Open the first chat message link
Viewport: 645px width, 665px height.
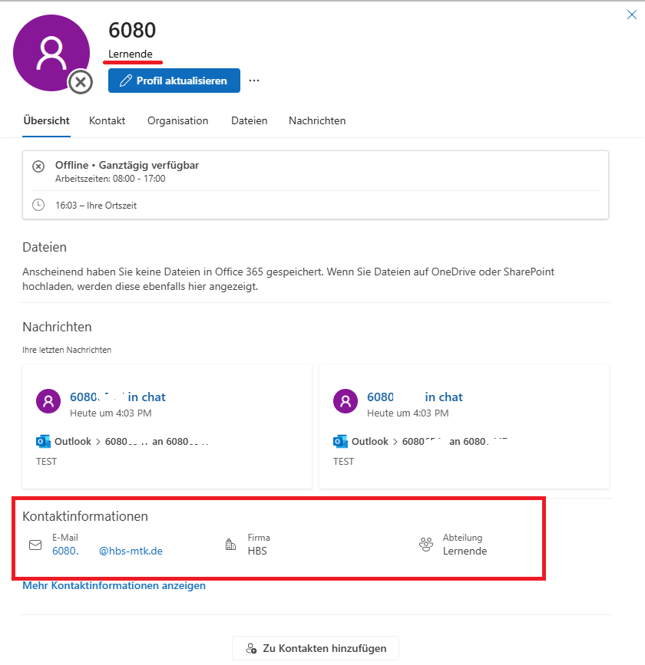click(x=117, y=397)
